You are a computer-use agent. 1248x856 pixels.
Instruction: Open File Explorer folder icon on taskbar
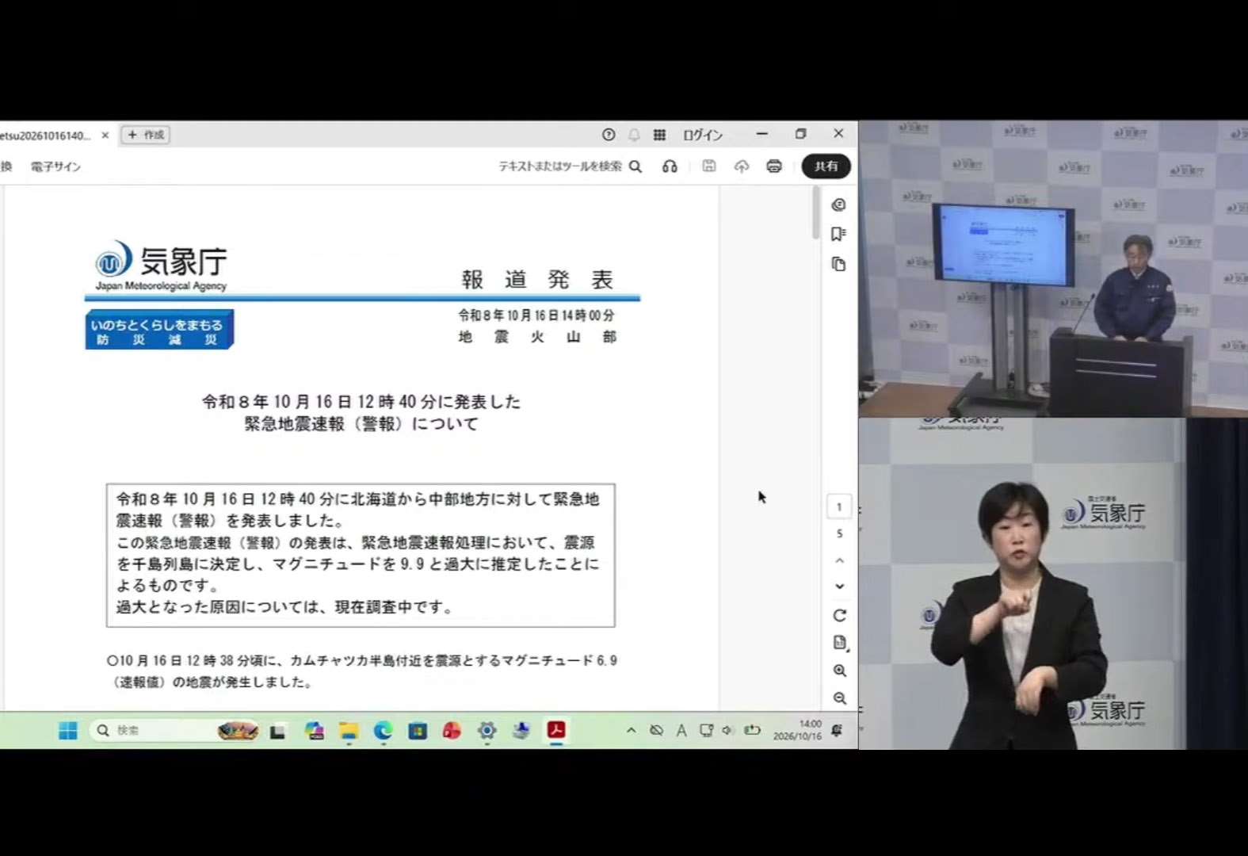349,731
